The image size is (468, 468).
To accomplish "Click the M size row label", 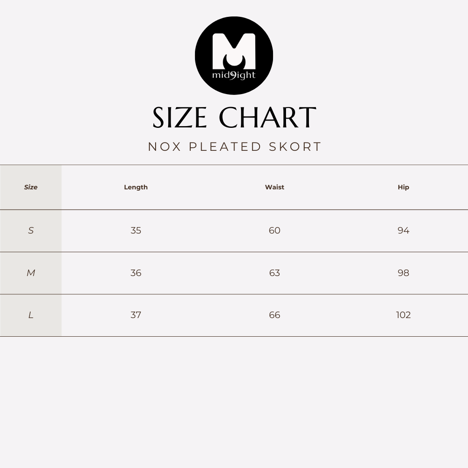I will 31,273.
